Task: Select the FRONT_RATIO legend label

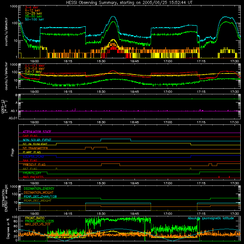Action: coord(35,218)
